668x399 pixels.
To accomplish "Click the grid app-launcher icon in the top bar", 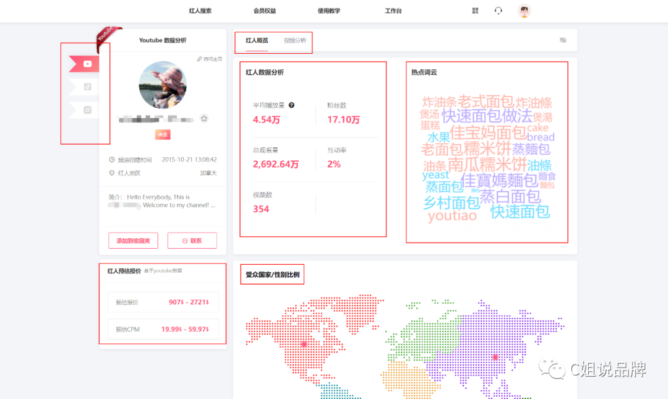I will pyautogui.click(x=474, y=11).
